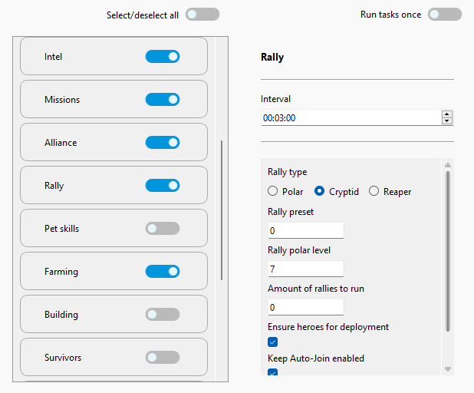474x393 pixels.
Task: Disable the Farming toggle
Action: tap(162, 272)
